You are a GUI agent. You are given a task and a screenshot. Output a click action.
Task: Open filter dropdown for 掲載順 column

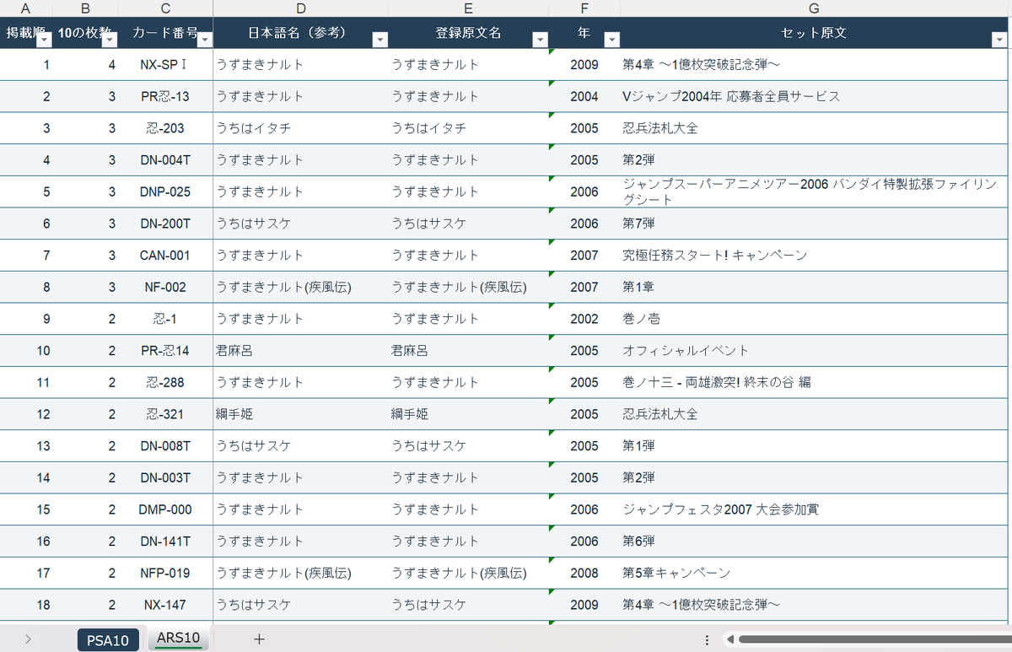pyautogui.click(x=46, y=40)
